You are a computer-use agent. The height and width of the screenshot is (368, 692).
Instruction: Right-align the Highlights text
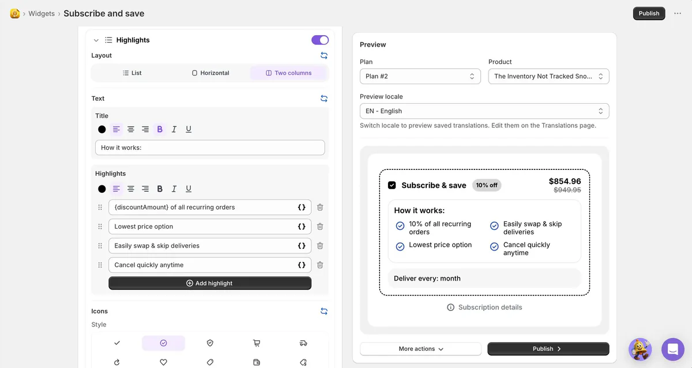click(x=145, y=189)
